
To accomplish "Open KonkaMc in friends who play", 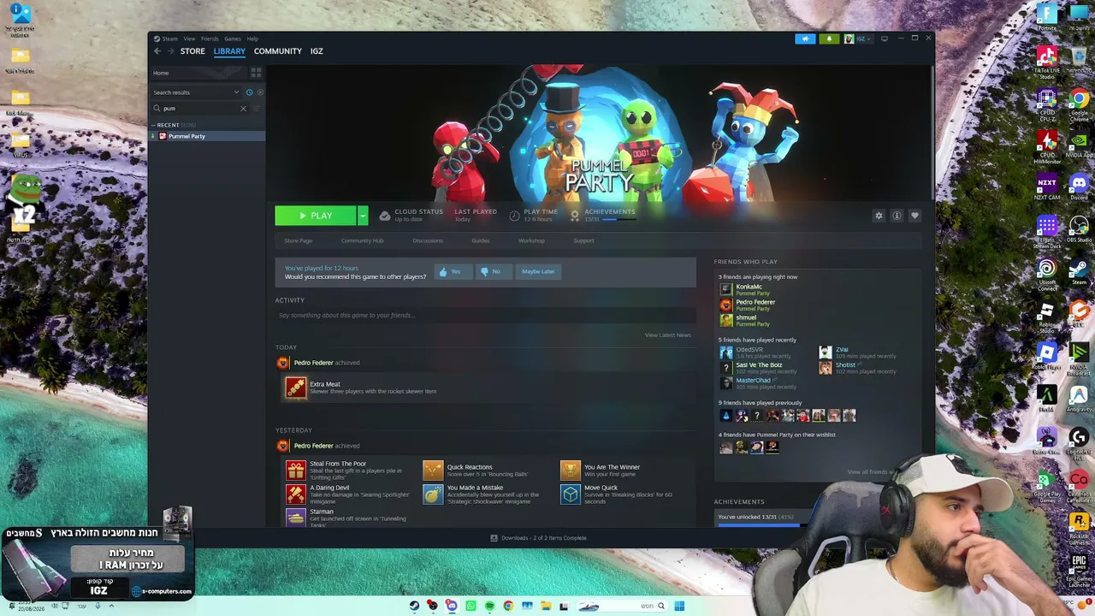I will (749, 287).
